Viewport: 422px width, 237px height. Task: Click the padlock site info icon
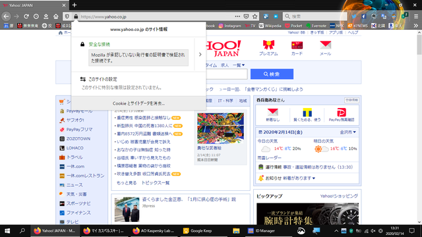pyautogui.click(x=76, y=16)
